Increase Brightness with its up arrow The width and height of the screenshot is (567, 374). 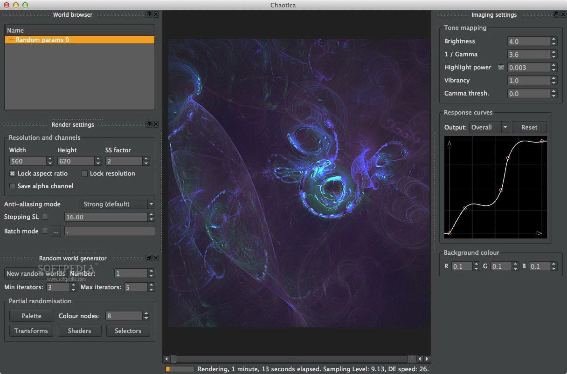[553, 39]
